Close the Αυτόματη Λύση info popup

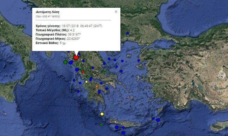coord(116,12)
